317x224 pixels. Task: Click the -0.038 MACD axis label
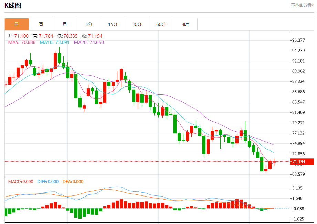coord(297,209)
